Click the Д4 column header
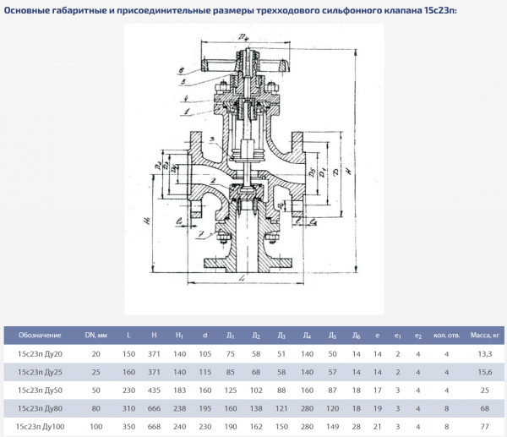Viewport: 507px width, 437px height. click(x=306, y=336)
